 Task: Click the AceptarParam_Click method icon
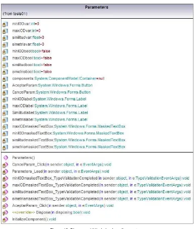tap(5, 206)
